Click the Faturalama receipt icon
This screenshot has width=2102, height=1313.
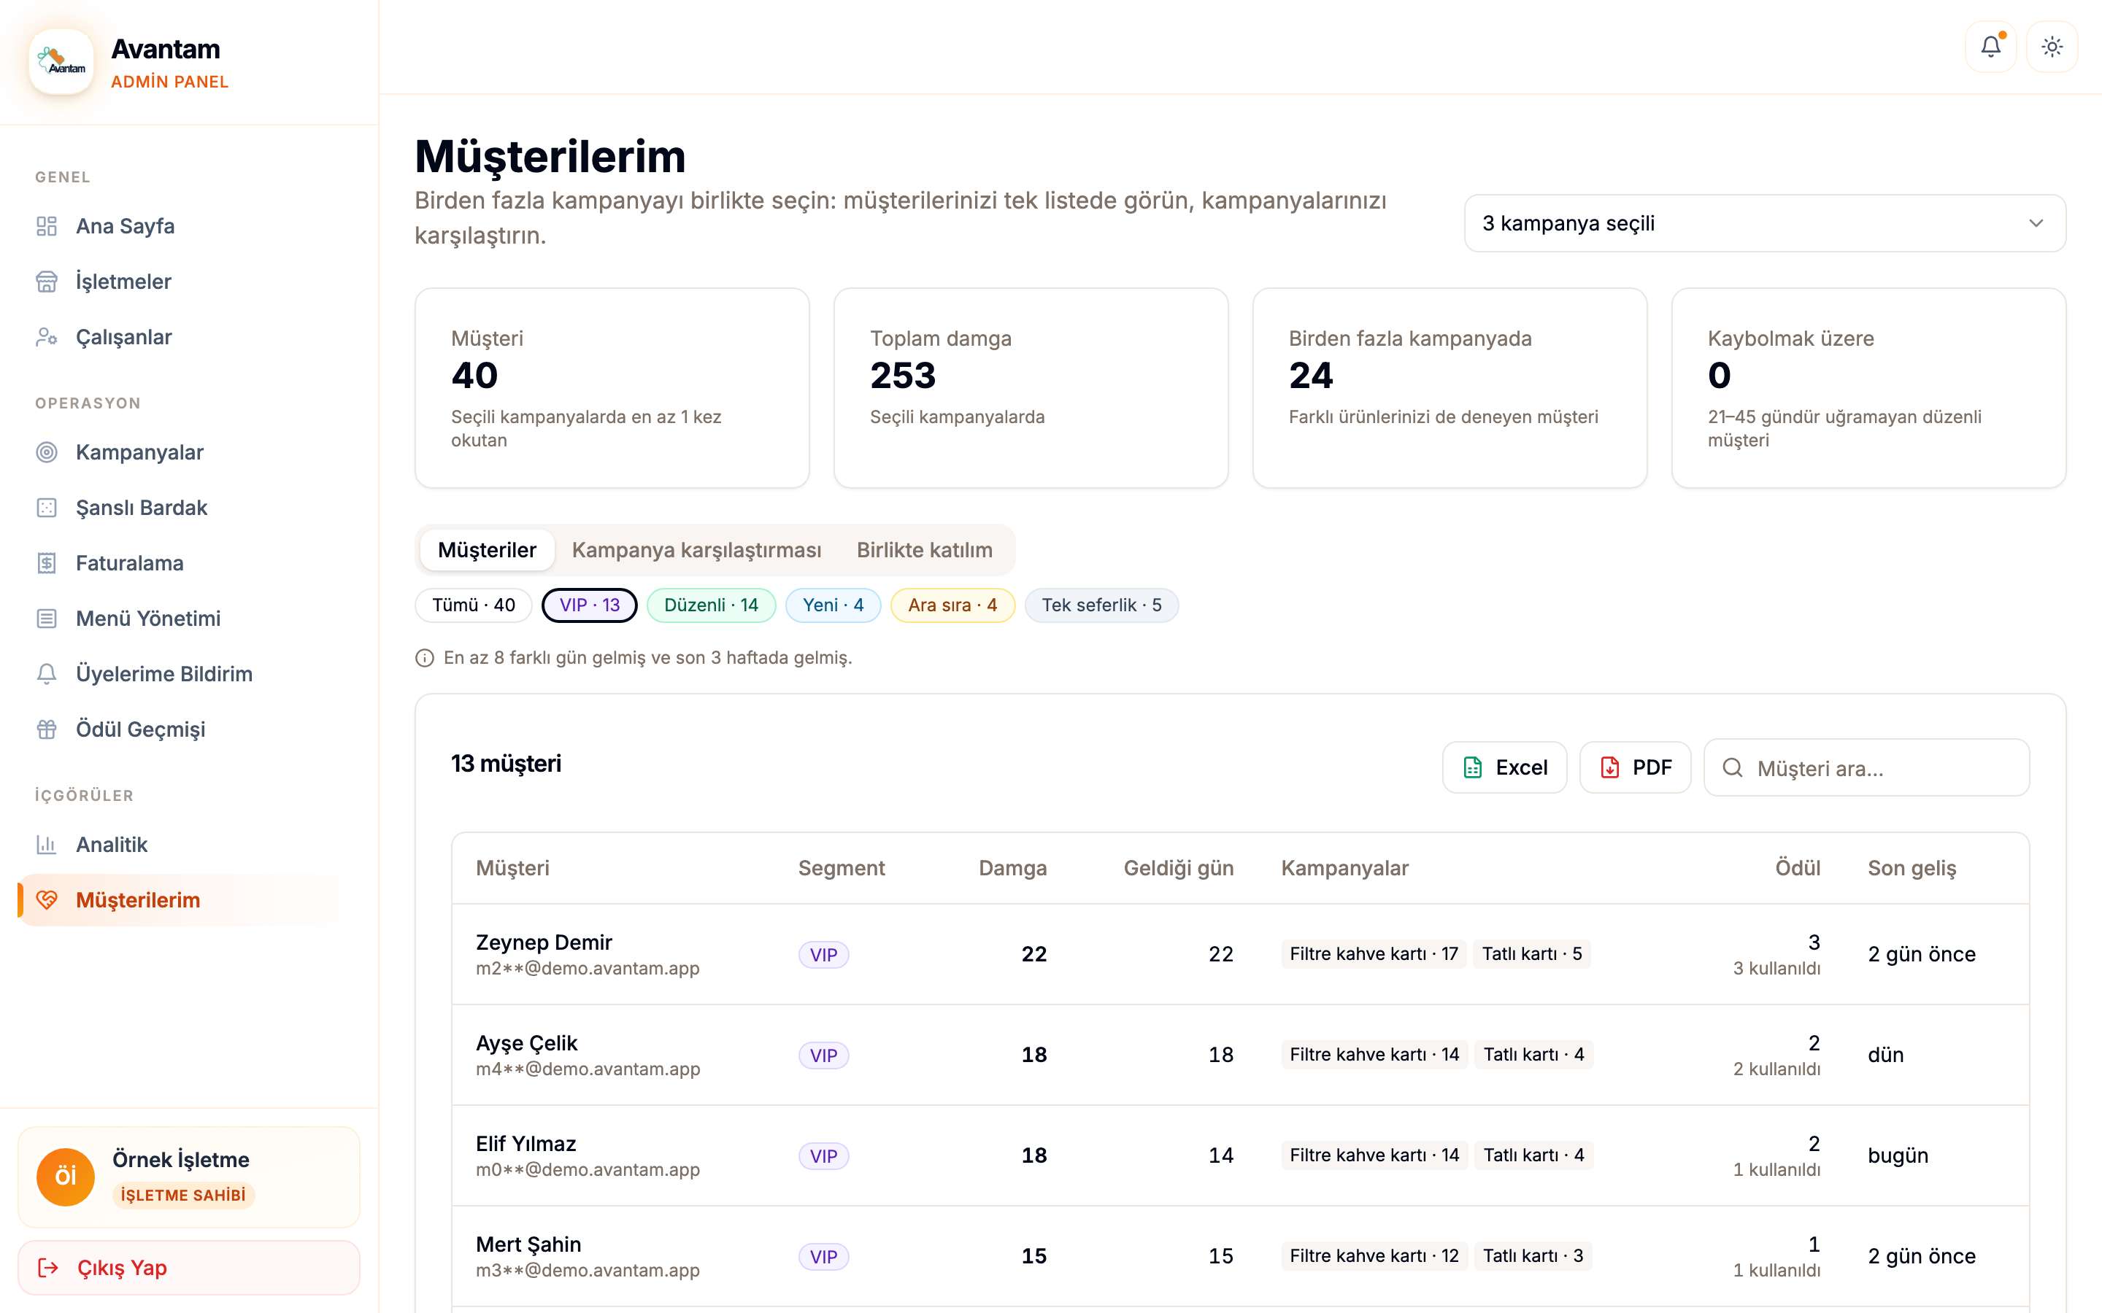point(47,564)
